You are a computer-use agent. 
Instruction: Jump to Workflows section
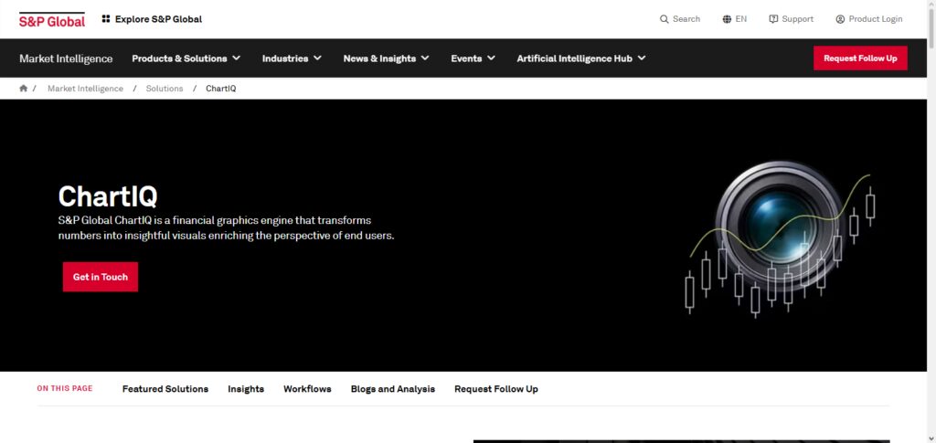[x=307, y=389]
